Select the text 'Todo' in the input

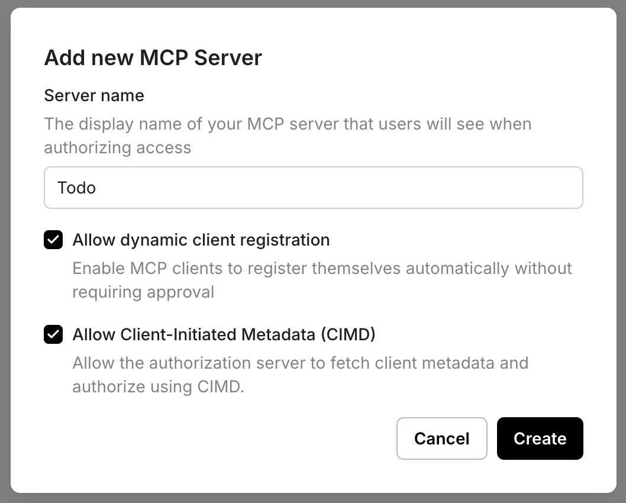click(76, 188)
